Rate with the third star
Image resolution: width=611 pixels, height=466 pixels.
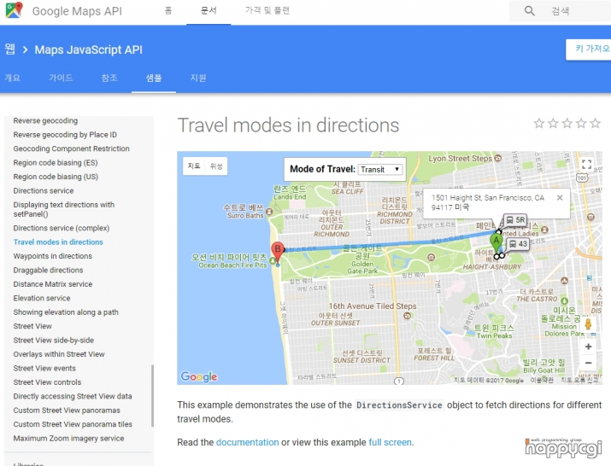point(567,124)
